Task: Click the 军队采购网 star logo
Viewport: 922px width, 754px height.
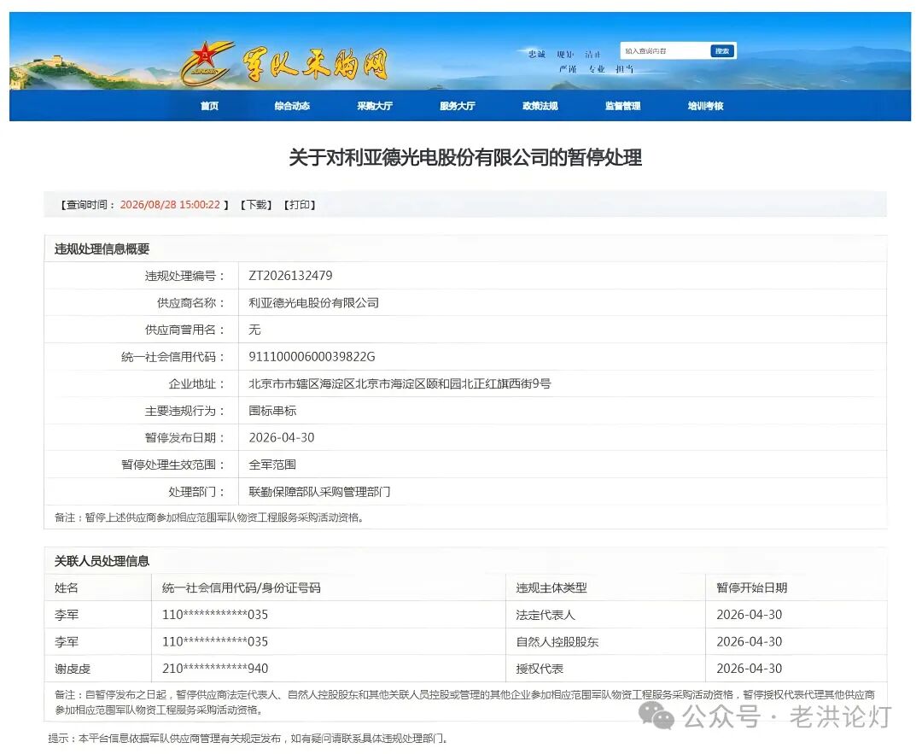Action: click(x=207, y=62)
